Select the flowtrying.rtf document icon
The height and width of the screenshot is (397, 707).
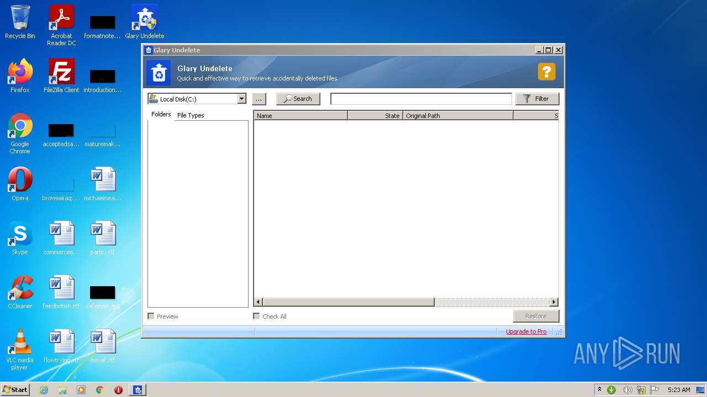point(61,346)
